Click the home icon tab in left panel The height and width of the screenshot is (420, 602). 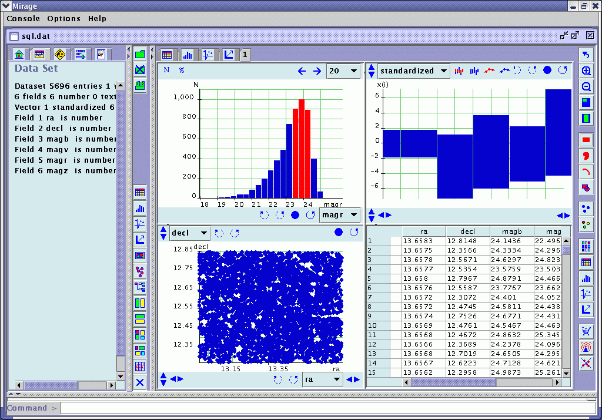coord(19,55)
